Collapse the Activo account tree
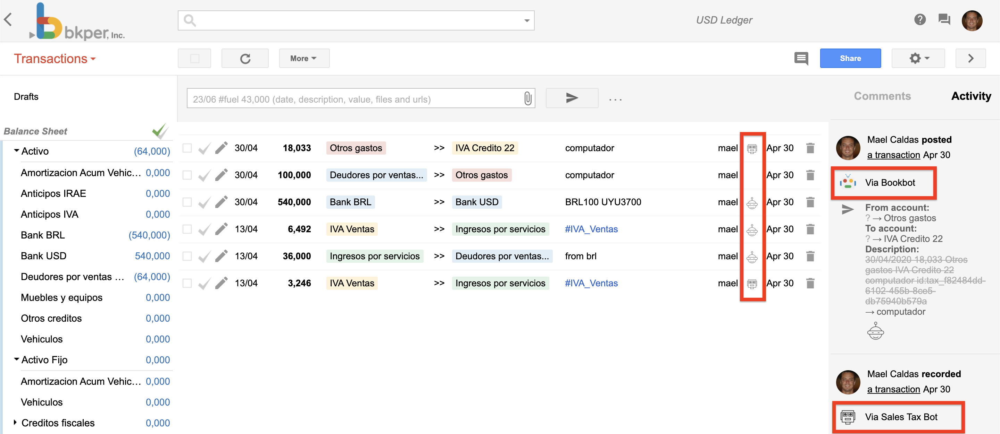The image size is (1000, 434). click(x=16, y=151)
